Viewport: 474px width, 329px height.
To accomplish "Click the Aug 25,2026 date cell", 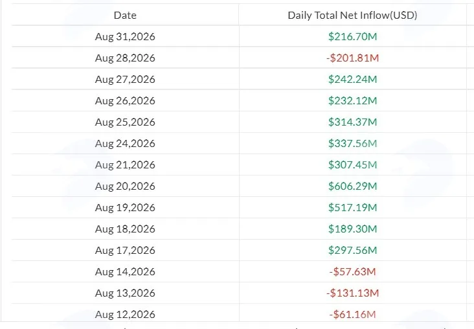I will click(x=125, y=122).
